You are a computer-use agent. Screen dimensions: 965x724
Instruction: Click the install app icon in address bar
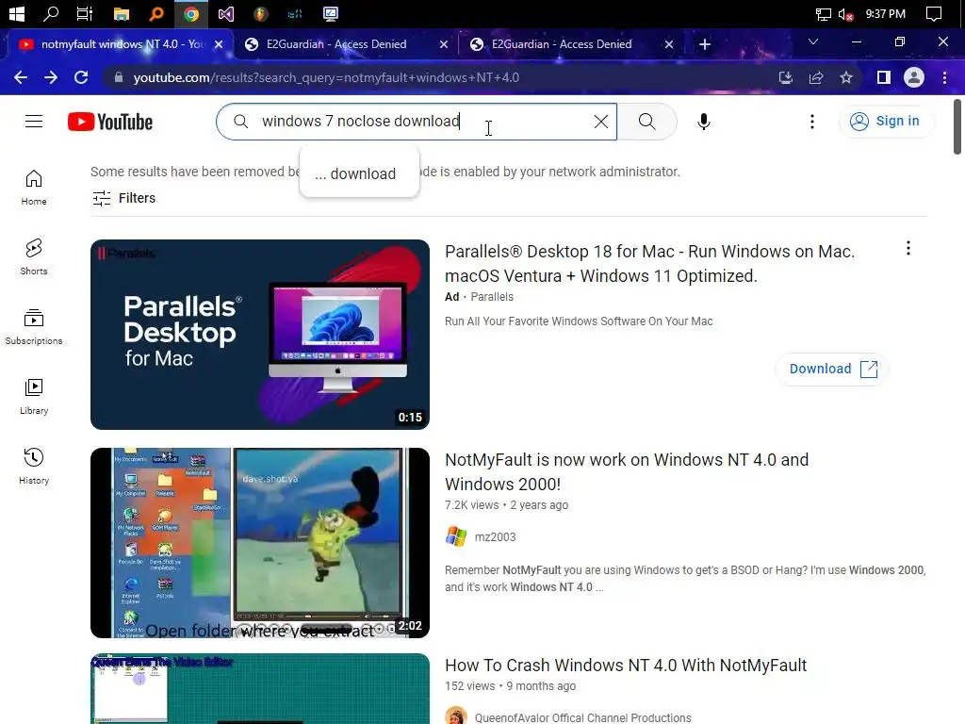pos(785,77)
